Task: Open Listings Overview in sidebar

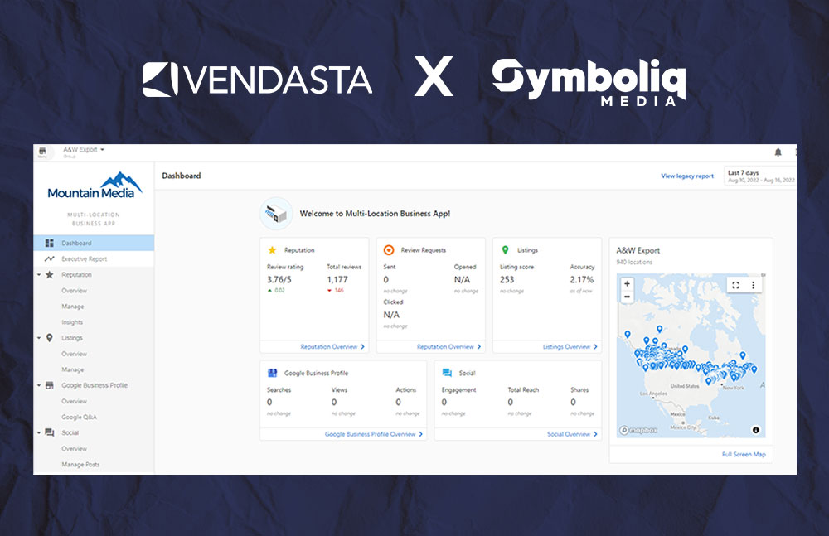Action: click(x=74, y=354)
